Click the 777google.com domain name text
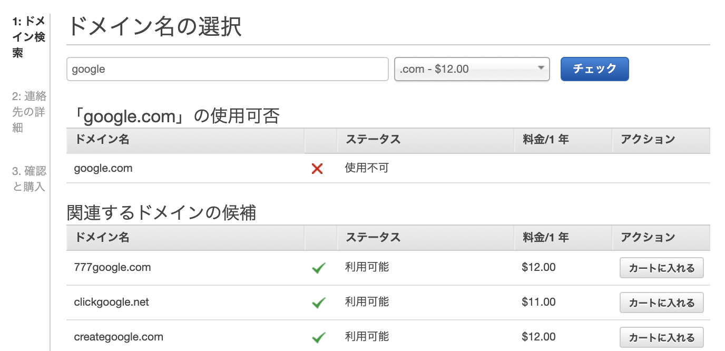Image resolution: width=725 pixels, height=351 pixels. click(x=112, y=267)
